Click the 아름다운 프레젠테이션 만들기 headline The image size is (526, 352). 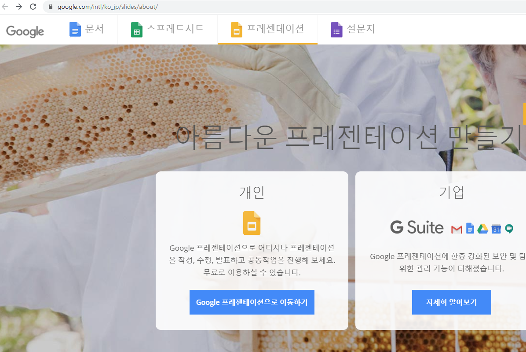[349, 137]
